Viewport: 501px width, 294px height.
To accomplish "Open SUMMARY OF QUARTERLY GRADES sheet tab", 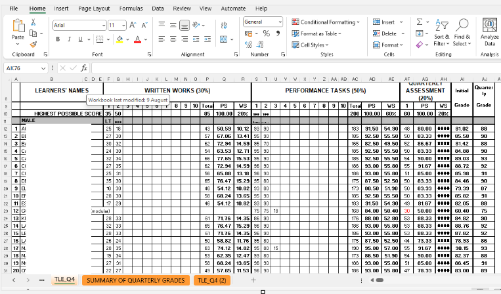I will click(135, 280).
